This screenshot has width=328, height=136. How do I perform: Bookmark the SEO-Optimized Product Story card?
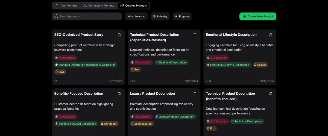point(119,35)
